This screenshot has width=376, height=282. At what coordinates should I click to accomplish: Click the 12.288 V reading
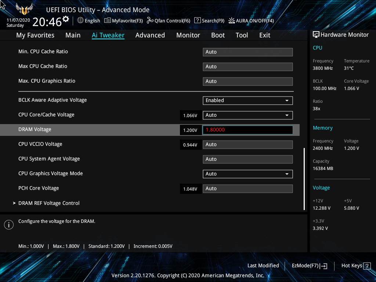point(322,208)
